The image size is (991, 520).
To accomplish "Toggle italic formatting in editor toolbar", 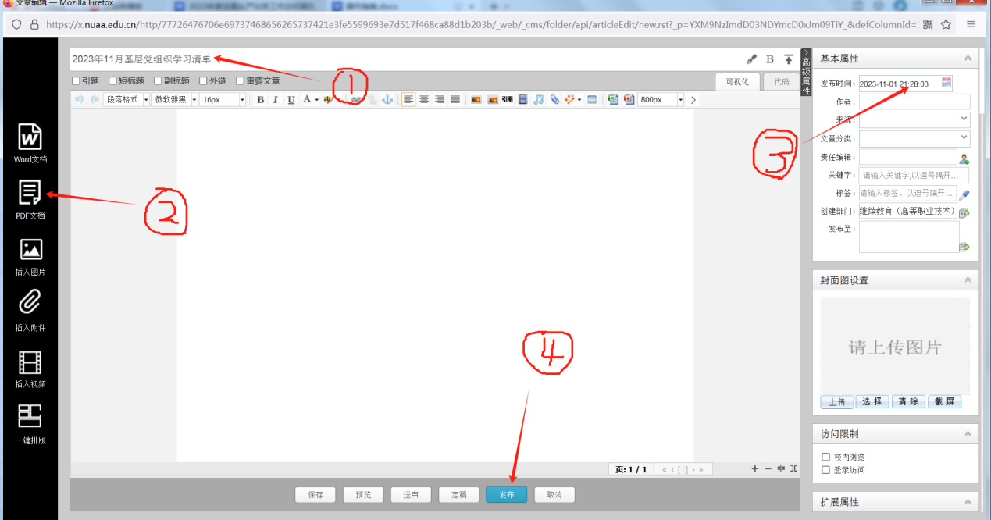I will (275, 99).
